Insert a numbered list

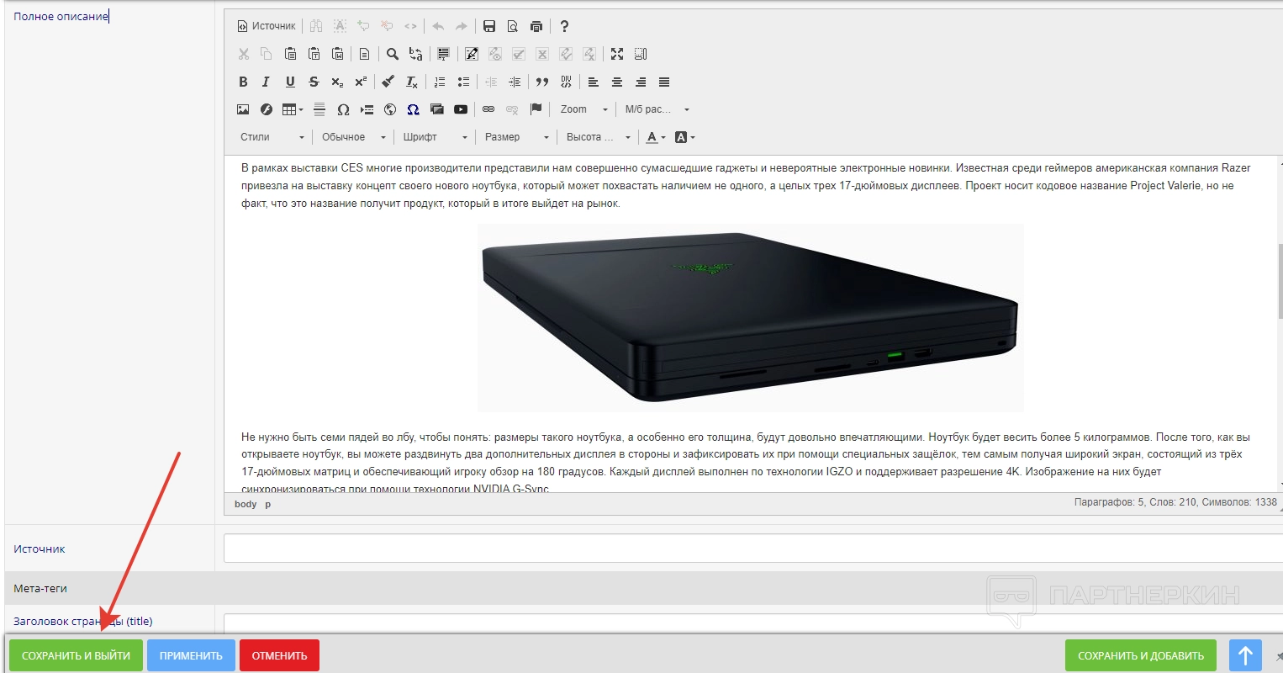click(x=440, y=82)
